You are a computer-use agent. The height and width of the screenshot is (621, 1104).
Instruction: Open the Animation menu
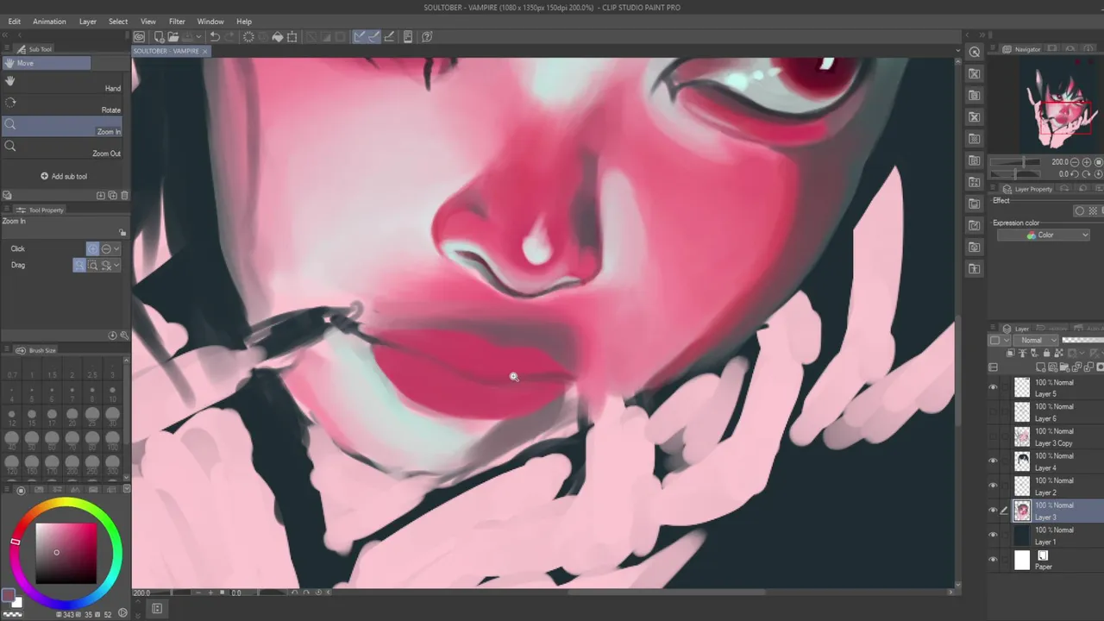(49, 22)
